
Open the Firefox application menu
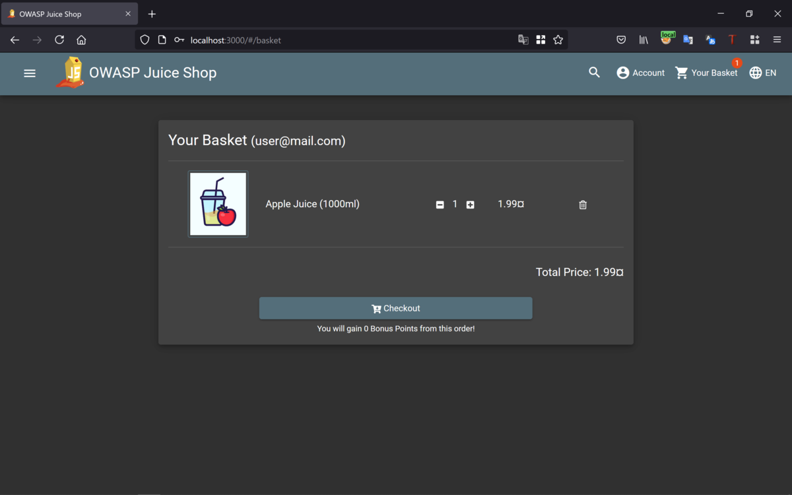[x=777, y=40]
